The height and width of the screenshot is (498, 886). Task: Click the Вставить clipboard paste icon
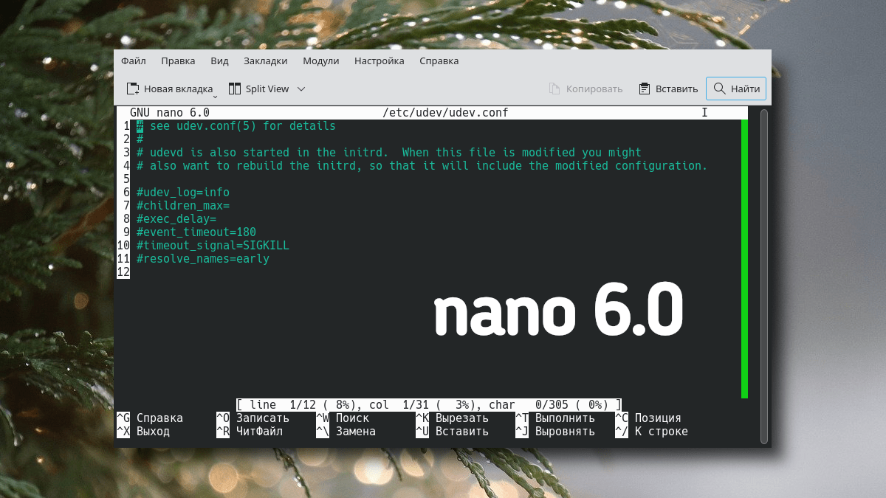tap(644, 89)
